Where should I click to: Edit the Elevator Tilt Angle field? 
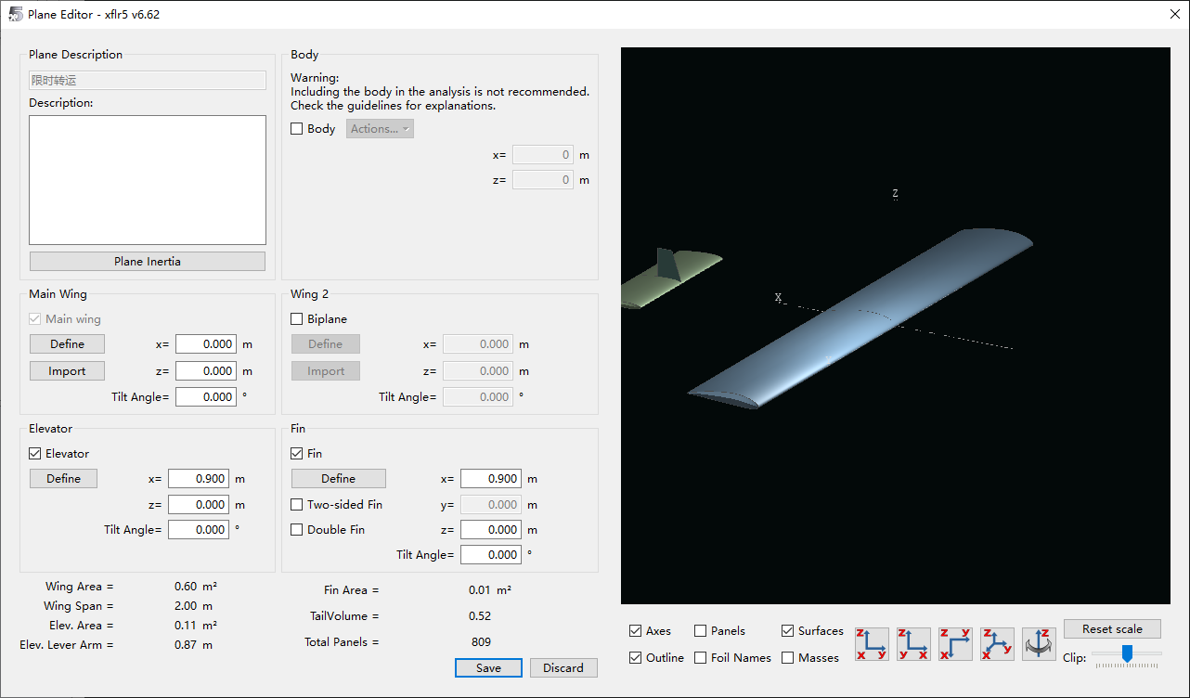[x=199, y=530]
